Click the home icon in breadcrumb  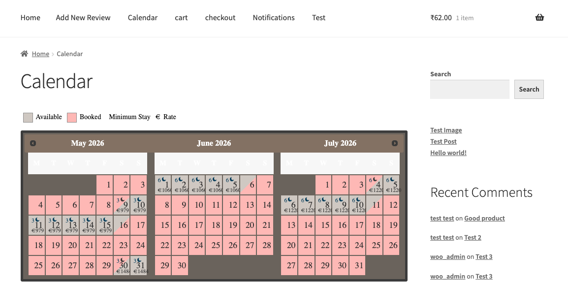coord(24,54)
